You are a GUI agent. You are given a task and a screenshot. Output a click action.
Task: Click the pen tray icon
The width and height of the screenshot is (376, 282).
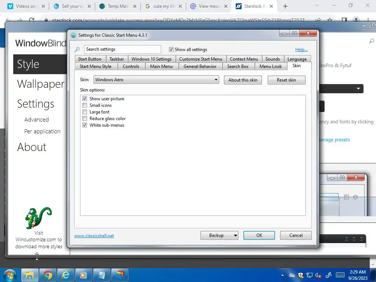tap(328, 275)
